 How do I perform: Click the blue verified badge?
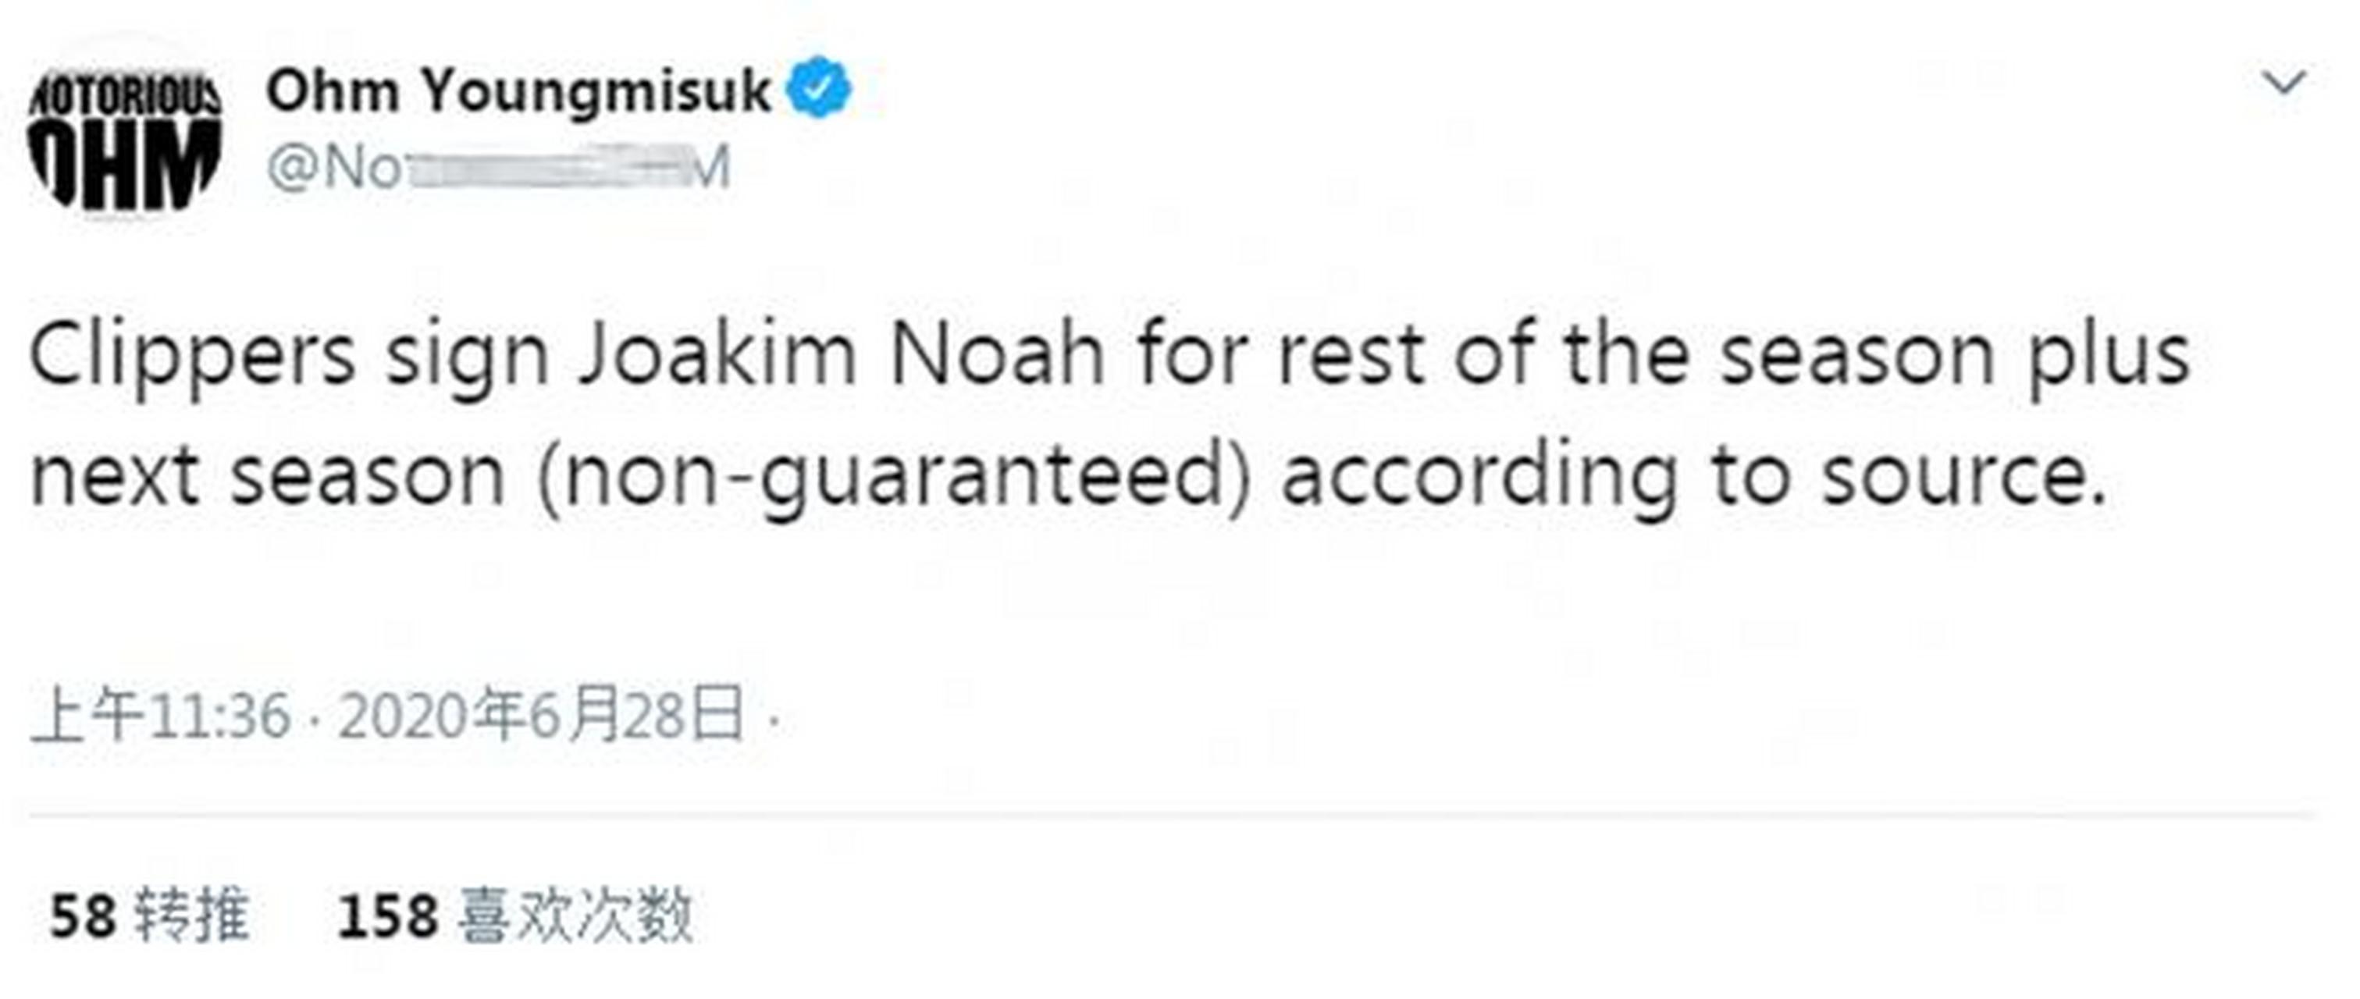820,88
